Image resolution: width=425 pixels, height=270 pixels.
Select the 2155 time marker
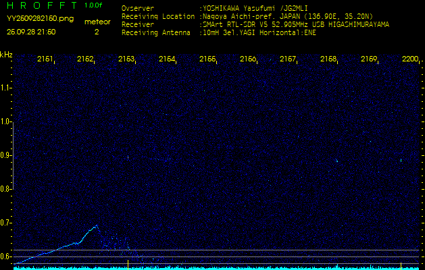(x=207, y=59)
